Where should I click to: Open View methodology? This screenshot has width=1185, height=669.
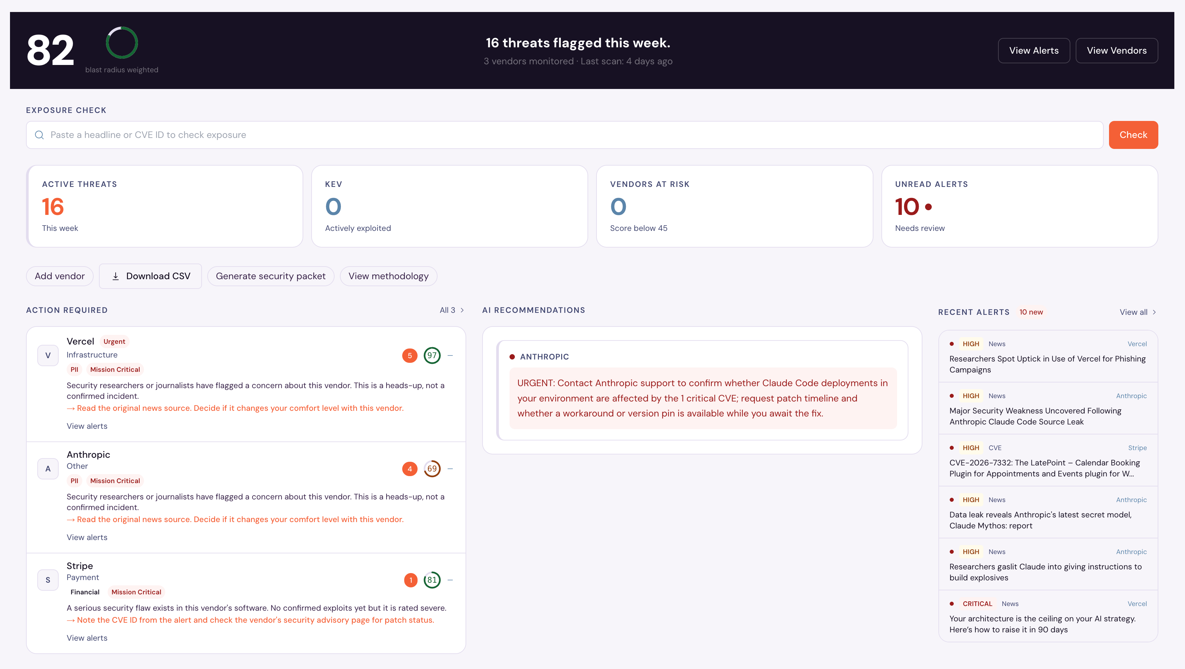click(388, 276)
